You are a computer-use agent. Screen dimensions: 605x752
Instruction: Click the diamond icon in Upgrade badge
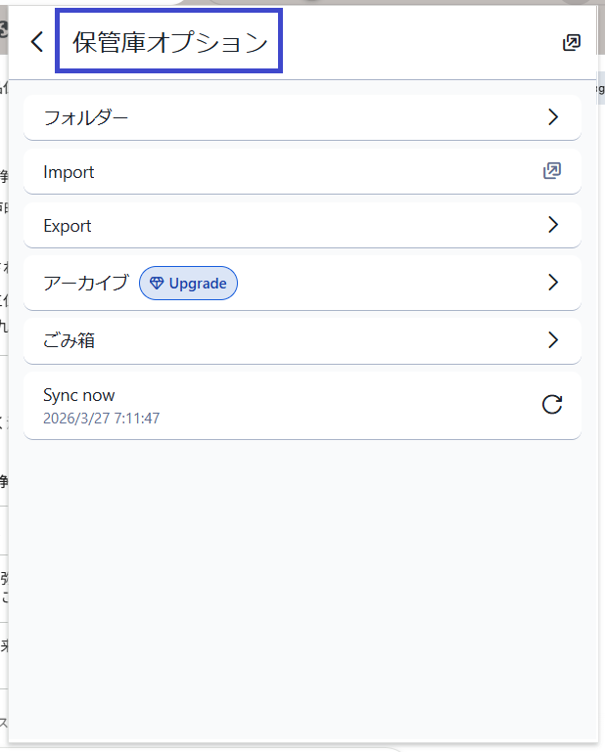click(157, 284)
